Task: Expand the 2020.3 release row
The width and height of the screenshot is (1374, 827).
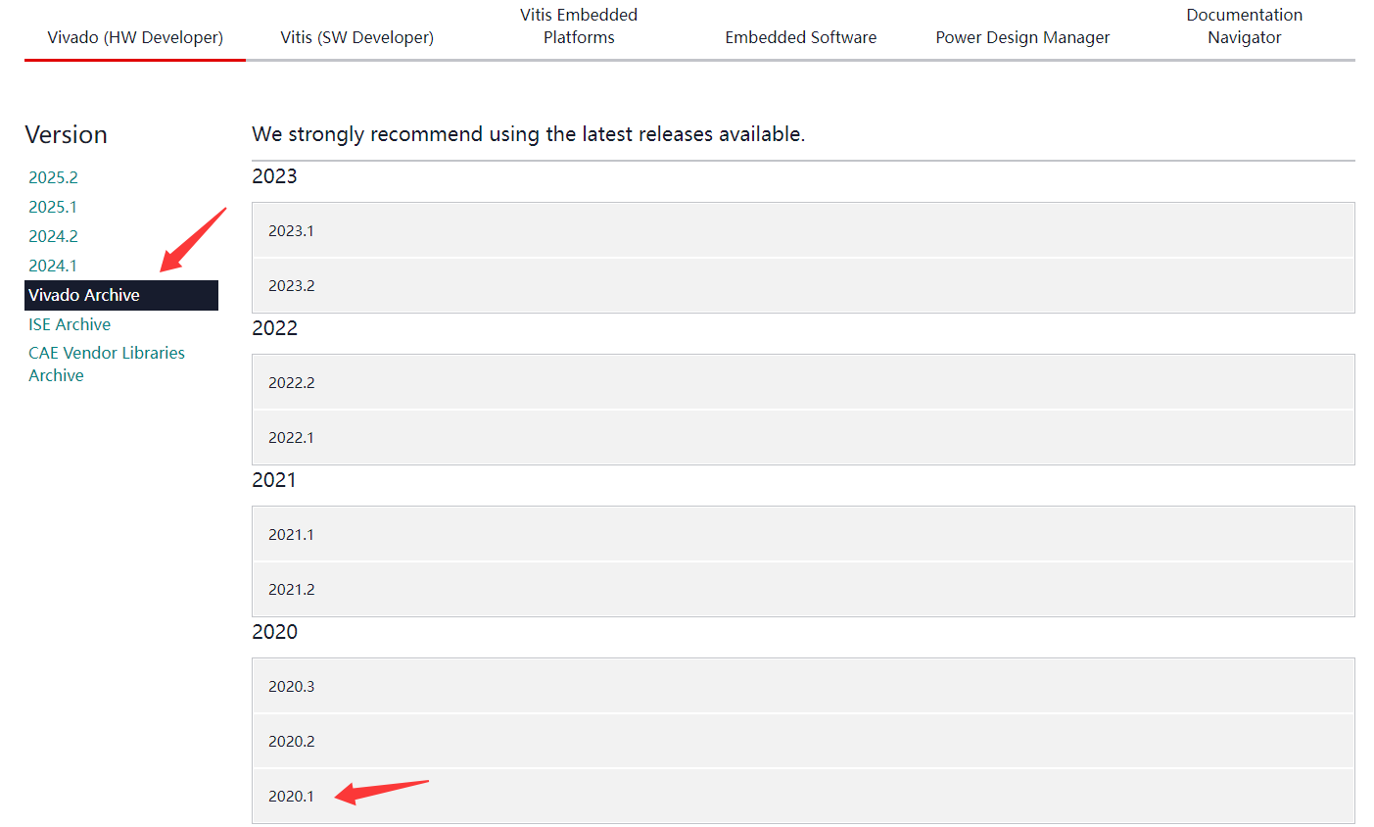Action: pyautogui.click(x=803, y=686)
